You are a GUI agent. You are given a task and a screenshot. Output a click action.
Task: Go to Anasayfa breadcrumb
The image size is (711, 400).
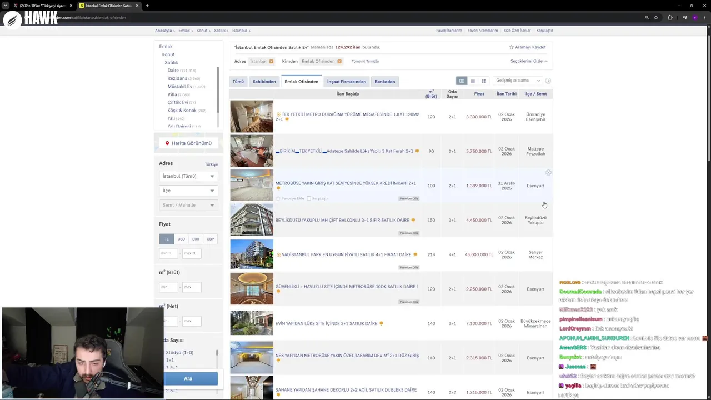point(163,31)
